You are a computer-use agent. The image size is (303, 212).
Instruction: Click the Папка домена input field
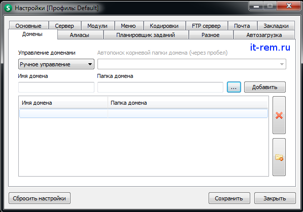160,87
